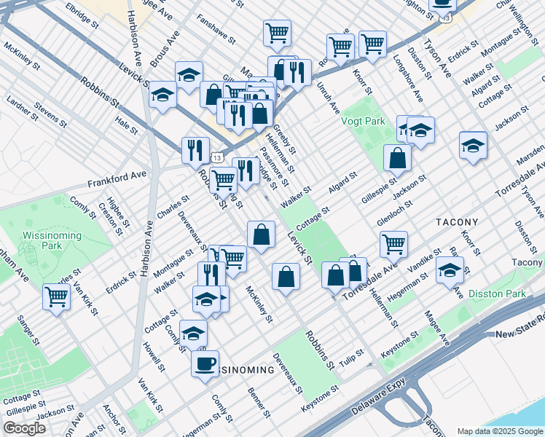The image size is (545, 437).
Task: Click the Elbridge St label
Action: click(82, 15)
